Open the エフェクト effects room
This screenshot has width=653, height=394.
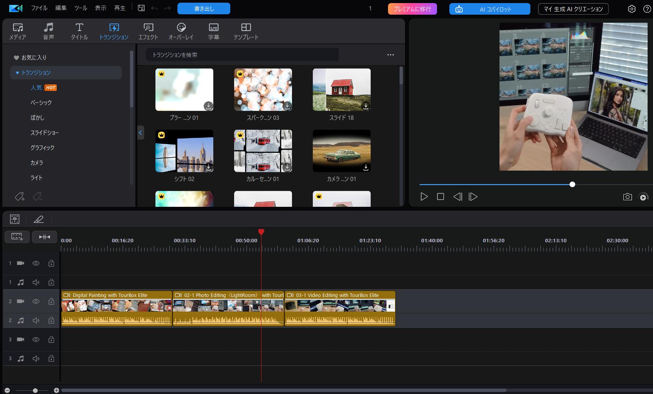[x=148, y=31]
